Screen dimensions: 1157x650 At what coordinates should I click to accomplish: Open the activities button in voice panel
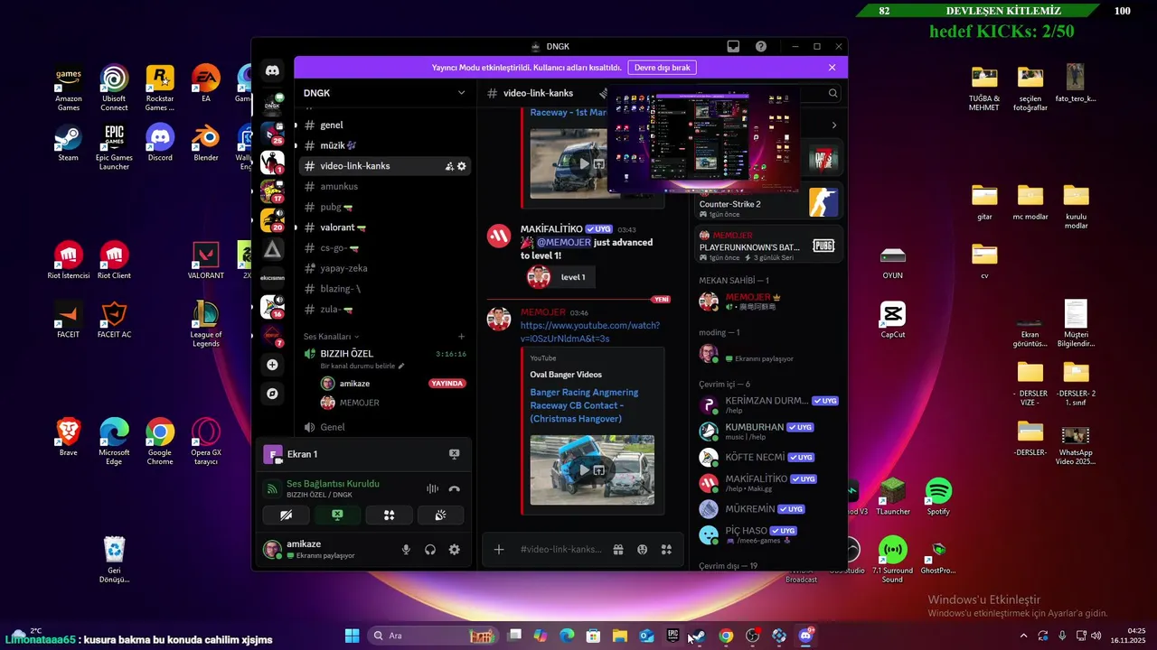[x=389, y=515]
